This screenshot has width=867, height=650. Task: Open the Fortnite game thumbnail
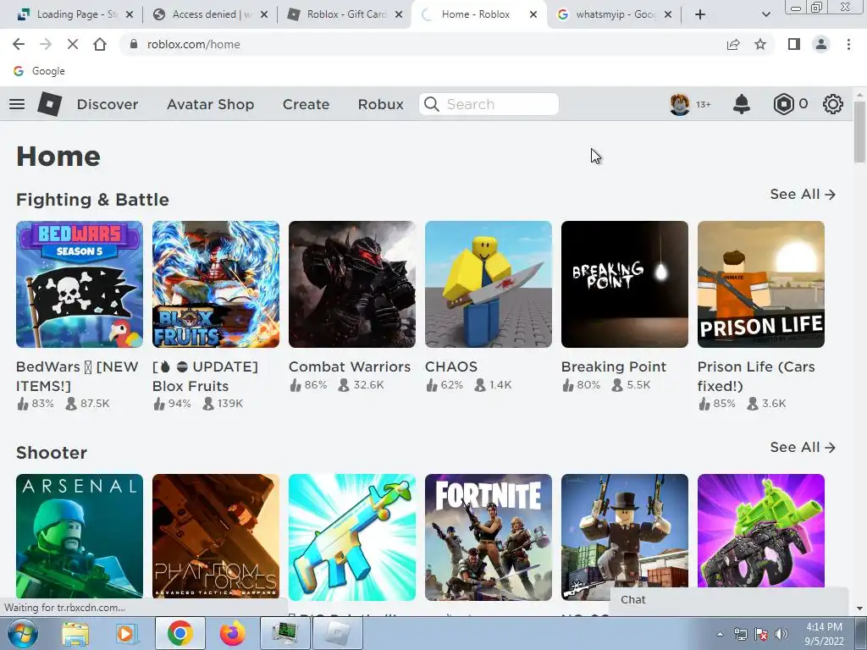pyautogui.click(x=489, y=537)
